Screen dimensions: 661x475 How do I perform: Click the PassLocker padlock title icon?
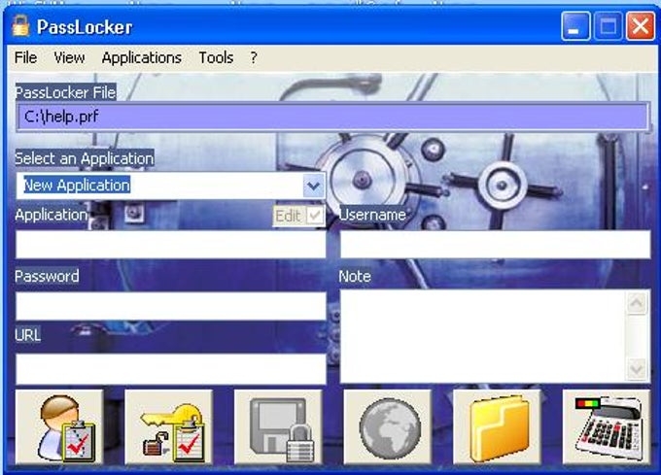tap(20, 26)
